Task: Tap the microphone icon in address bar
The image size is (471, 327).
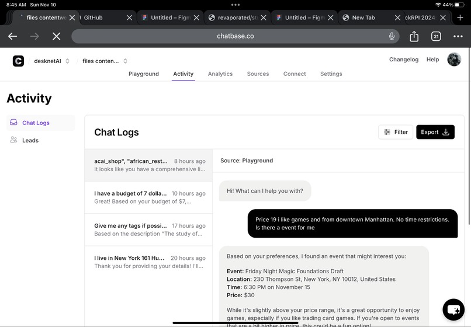Action: tap(392, 36)
